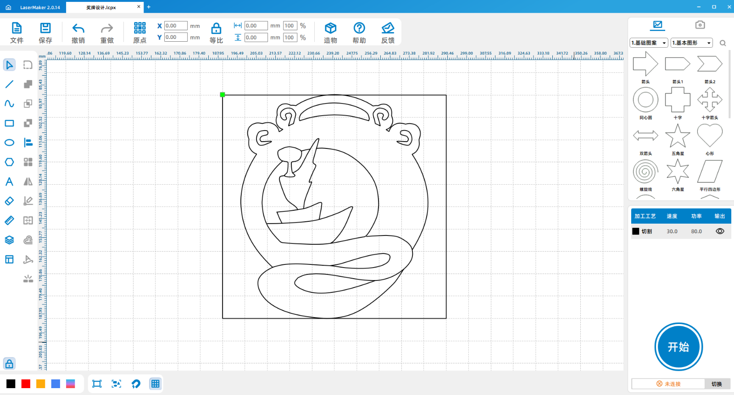The width and height of the screenshot is (734, 395).
Task: Expand the 1.基本图形 dropdown
Action: tap(691, 43)
